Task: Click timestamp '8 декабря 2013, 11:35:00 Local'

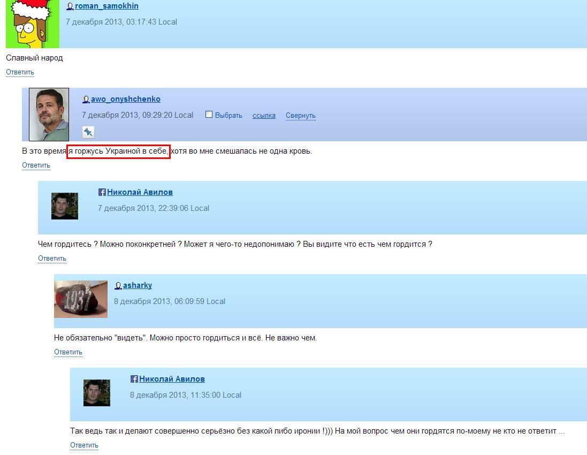Action: tap(186, 395)
